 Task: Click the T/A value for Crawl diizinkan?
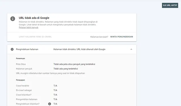point(55,95)
